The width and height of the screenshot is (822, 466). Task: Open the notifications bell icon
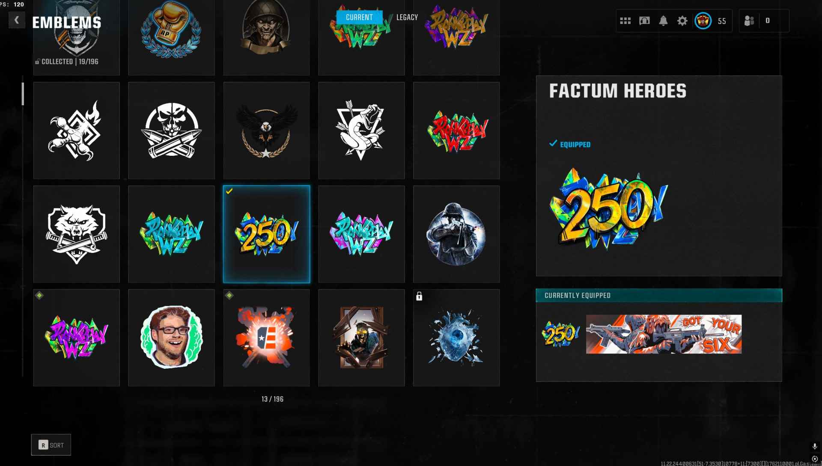pyautogui.click(x=663, y=21)
